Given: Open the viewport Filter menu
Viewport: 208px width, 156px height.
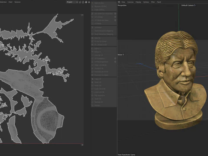Looking at the screenshot, I should (x=153, y=2).
